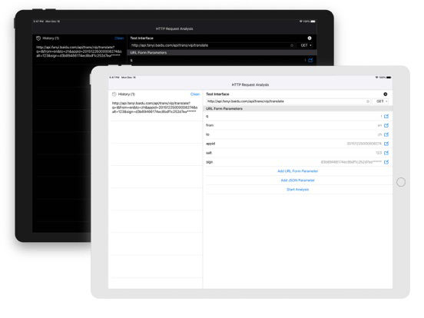Click the appid parameter row label
This screenshot has height=318, width=424.
pyautogui.click(x=210, y=144)
